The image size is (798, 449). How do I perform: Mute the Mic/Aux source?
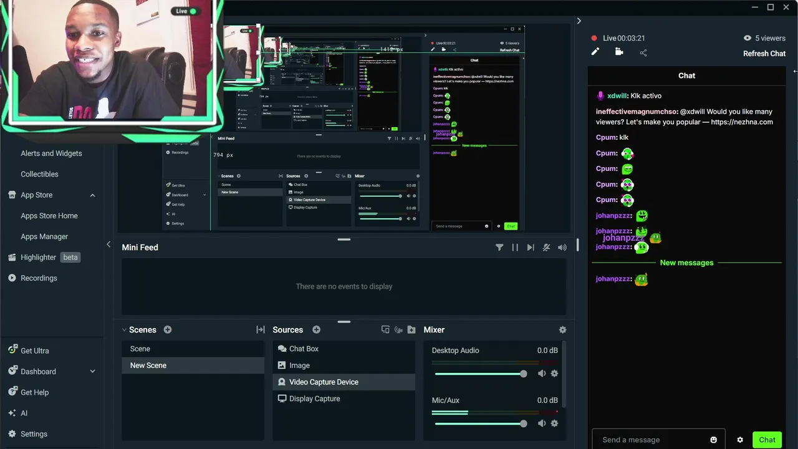[542, 423]
